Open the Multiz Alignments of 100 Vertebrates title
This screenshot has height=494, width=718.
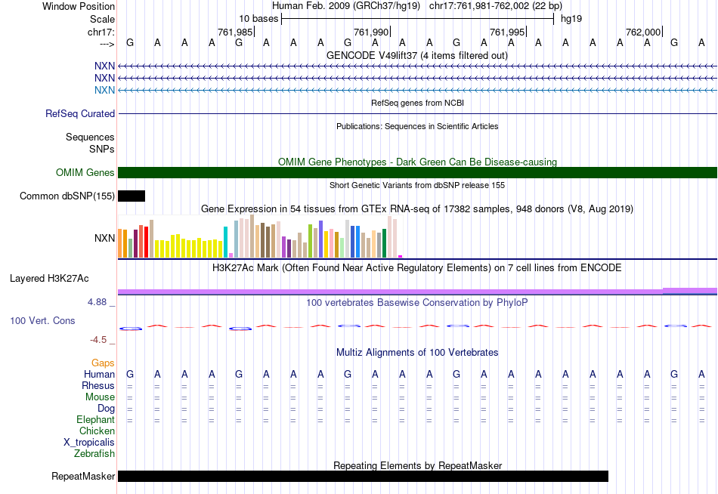coord(416,353)
